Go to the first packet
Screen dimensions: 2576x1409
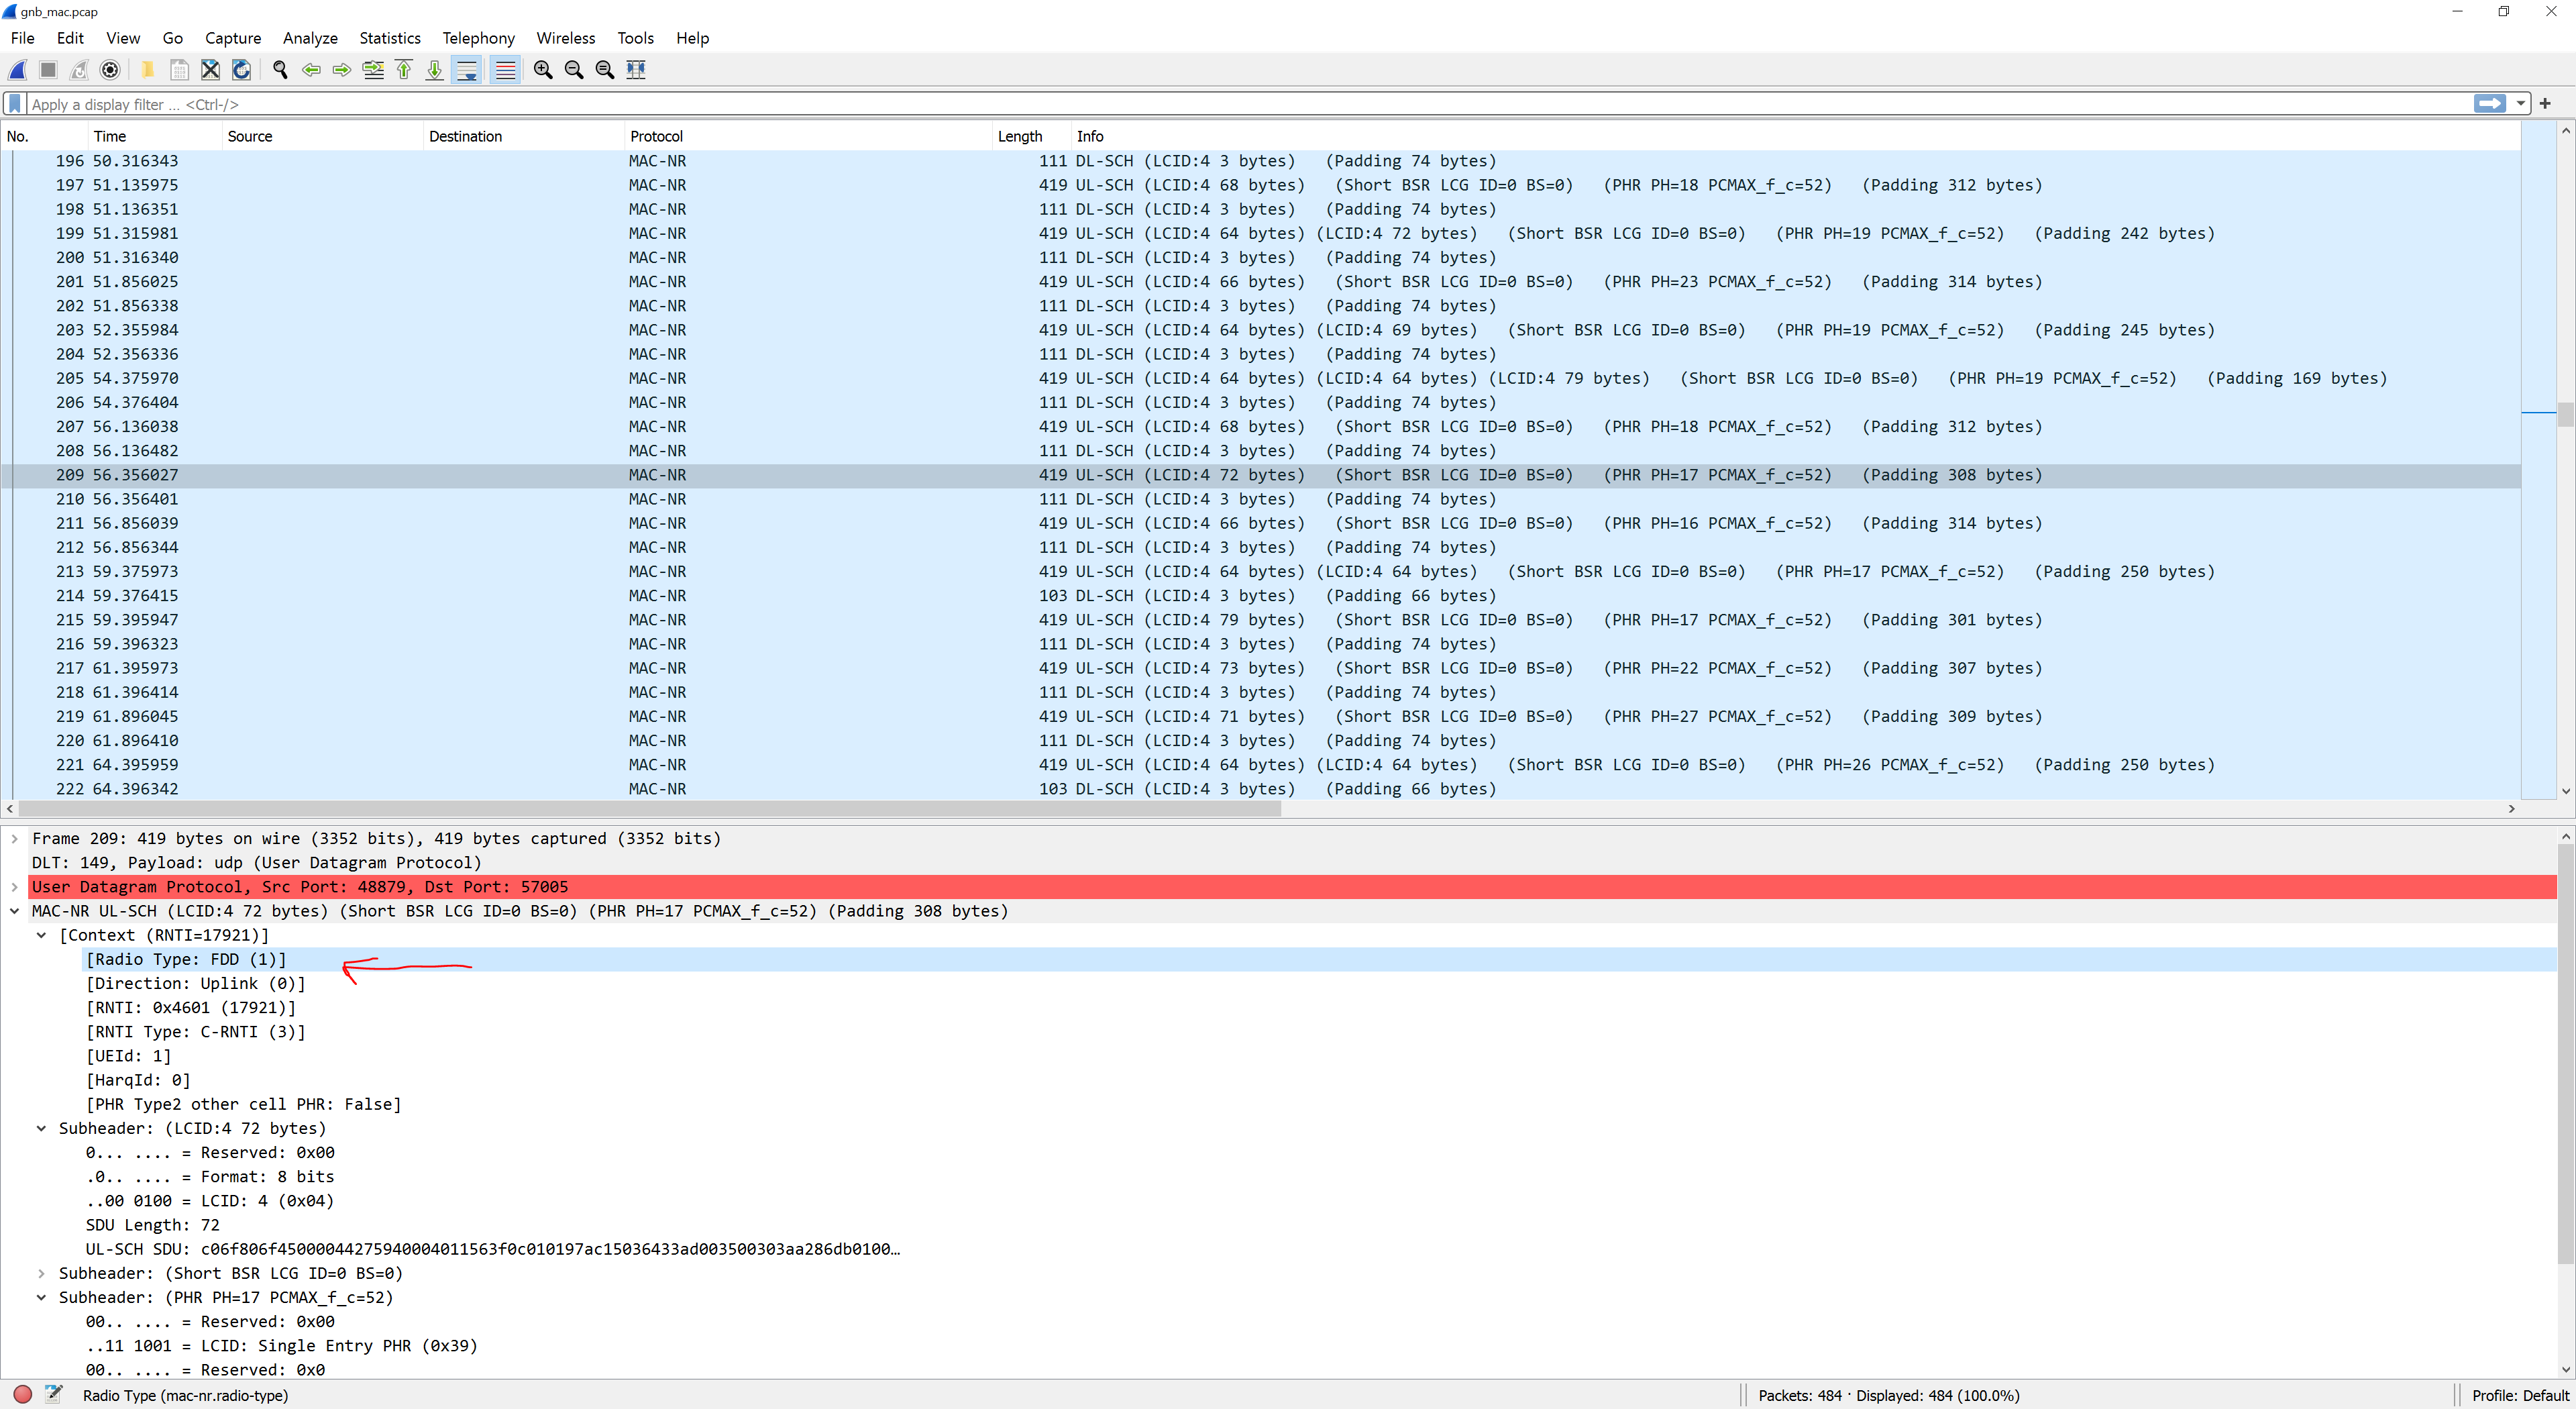tap(404, 70)
